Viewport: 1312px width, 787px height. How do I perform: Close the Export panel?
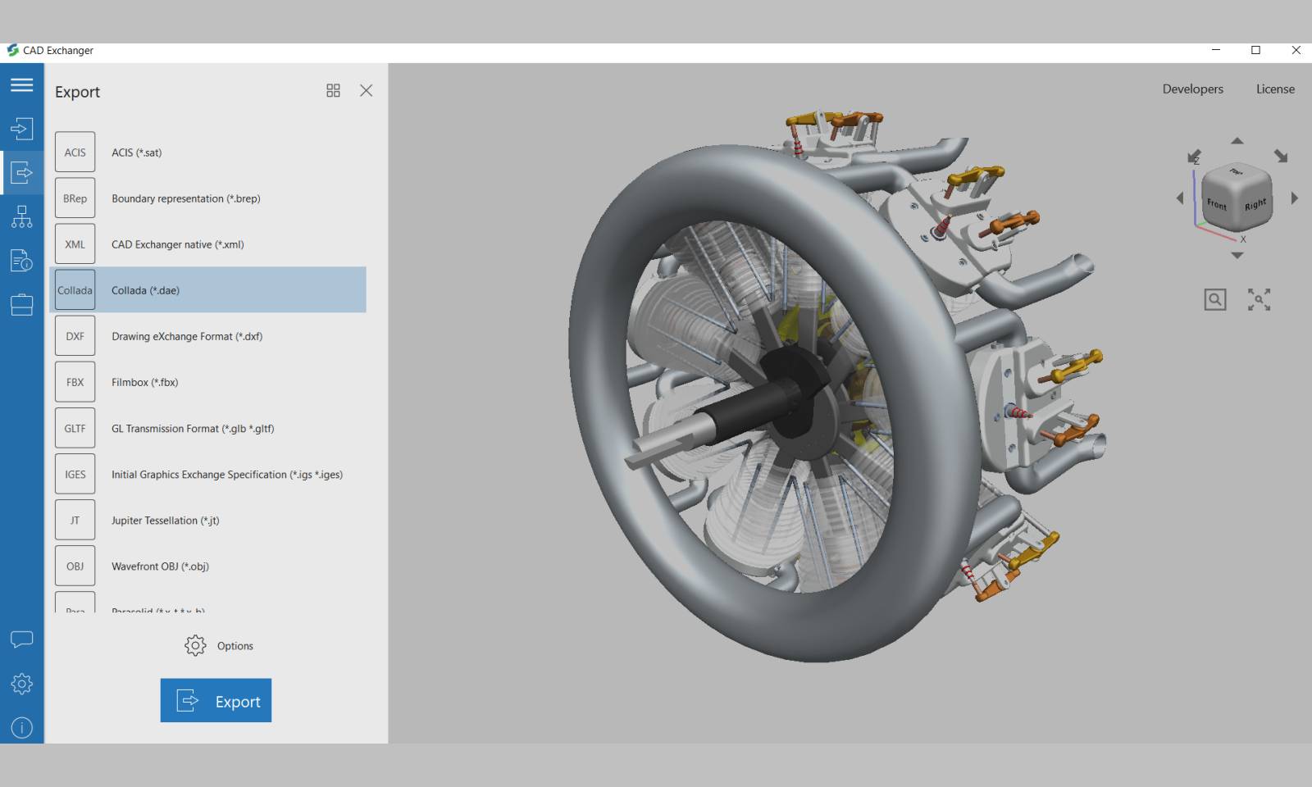(367, 91)
